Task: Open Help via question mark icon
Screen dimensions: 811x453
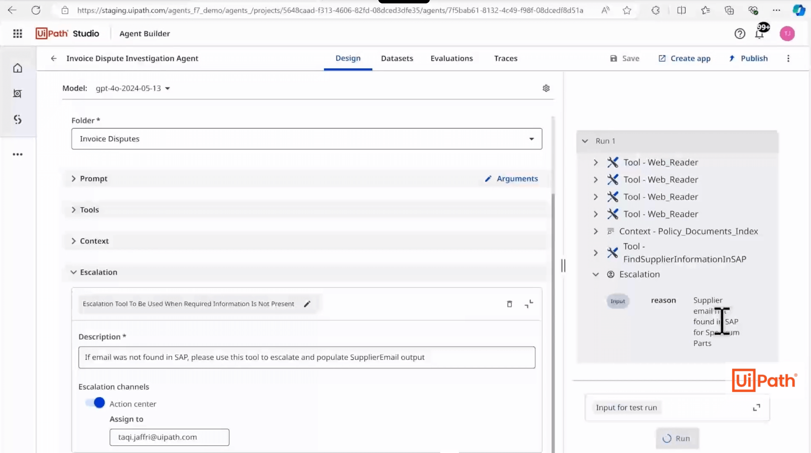Action: (x=740, y=34)
